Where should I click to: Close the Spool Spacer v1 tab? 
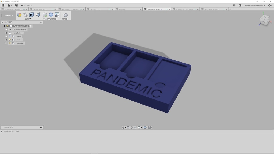(55, 9)
